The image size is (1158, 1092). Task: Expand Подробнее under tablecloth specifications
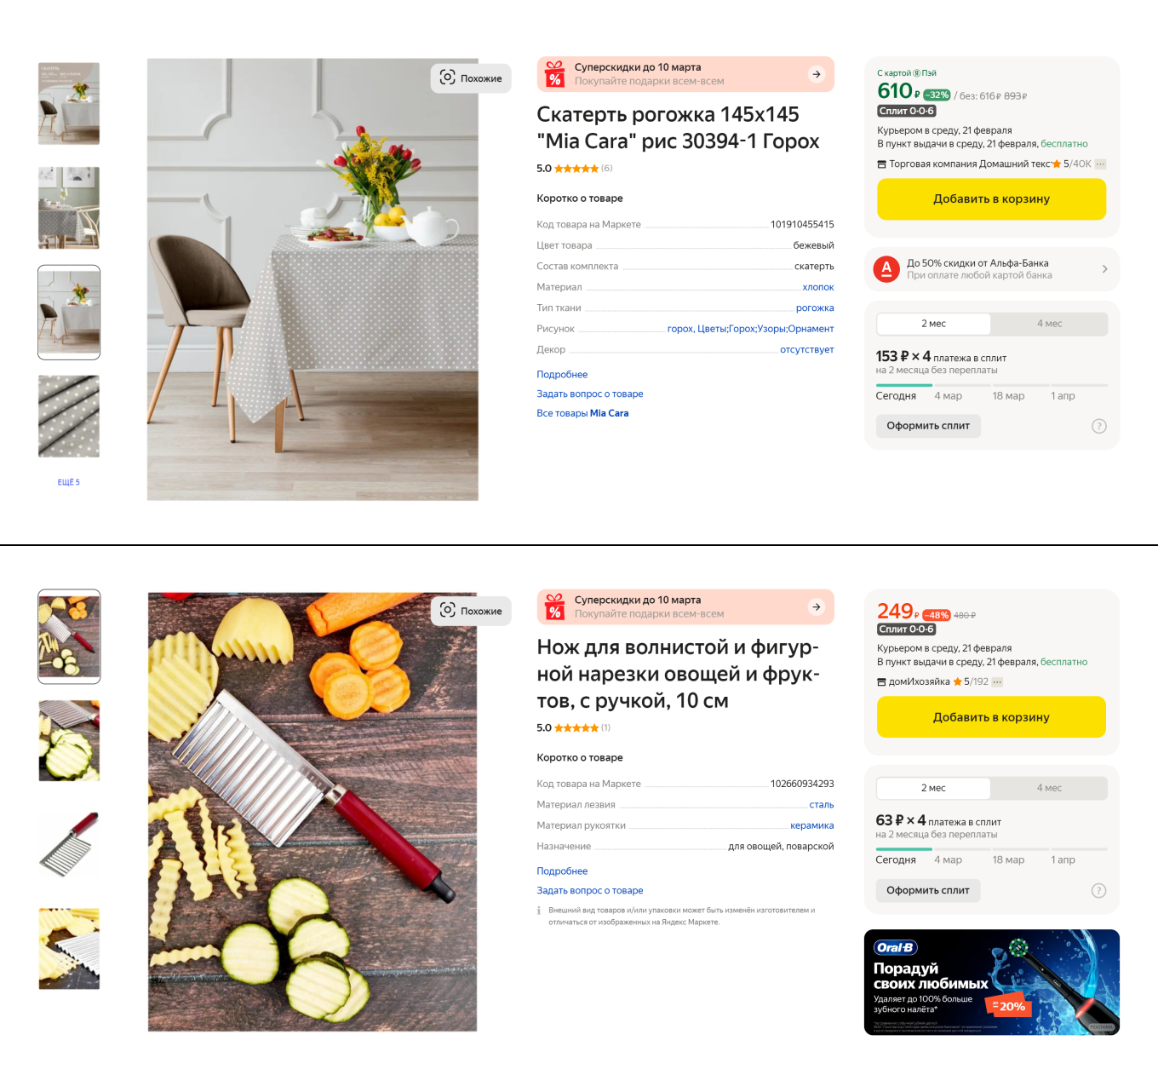point(562,374)
